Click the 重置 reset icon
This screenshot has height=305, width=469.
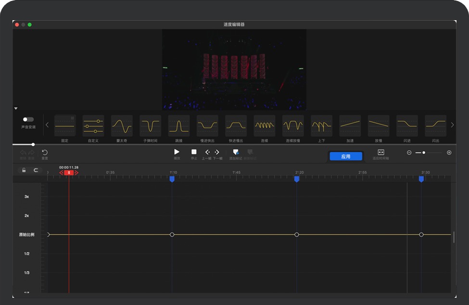[45, 152]
